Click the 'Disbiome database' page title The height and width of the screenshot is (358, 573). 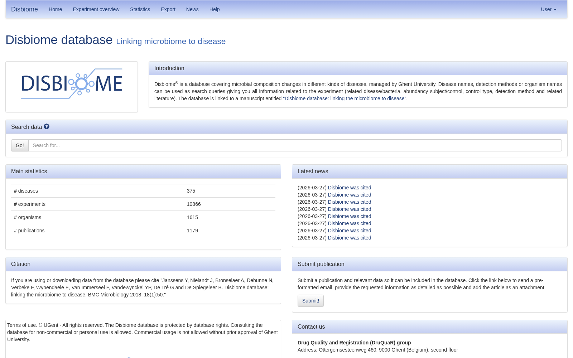pyautogui.click(x=59, y=40)
